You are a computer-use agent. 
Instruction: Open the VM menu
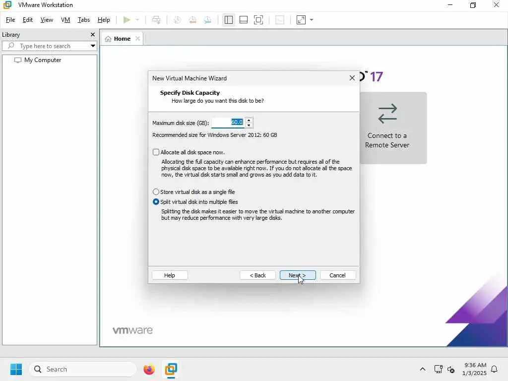pyautogui.click(x=65, y=20)
